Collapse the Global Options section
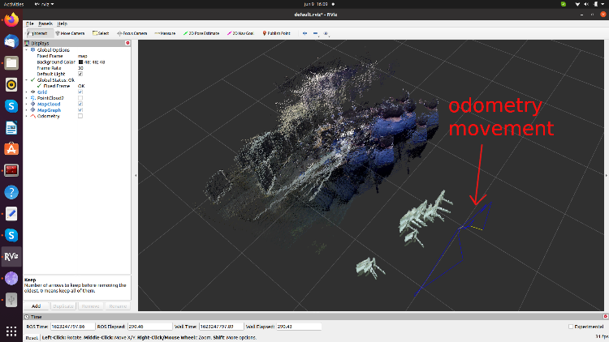 [x=27, y=49]
